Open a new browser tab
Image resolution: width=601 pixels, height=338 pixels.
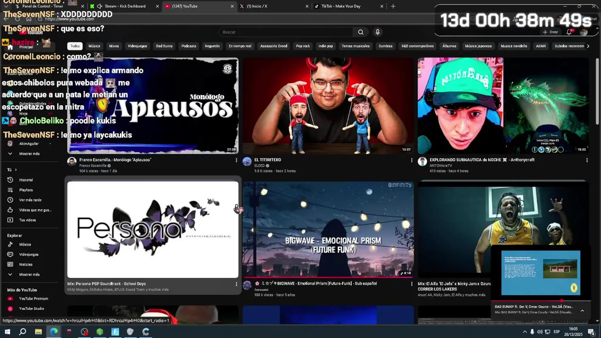click(x=393, y=6)
